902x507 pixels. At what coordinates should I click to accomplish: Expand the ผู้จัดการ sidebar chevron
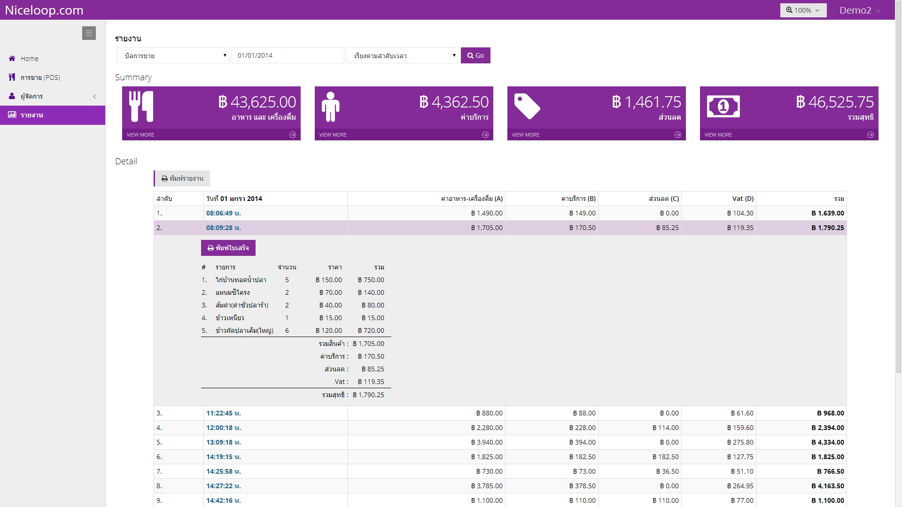point(94,97)
